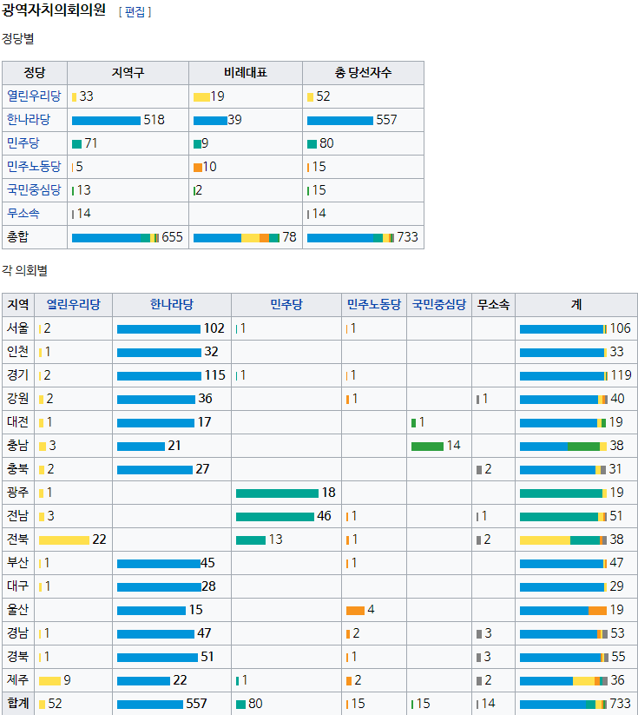Click the teal 전남 민주당 bar showing 46

pos(274,516)
